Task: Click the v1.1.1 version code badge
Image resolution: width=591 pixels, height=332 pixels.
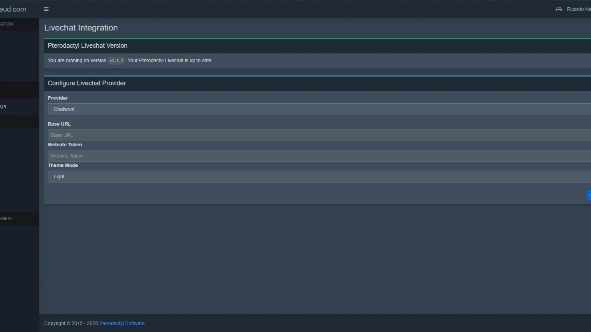Action: [116, 61]
